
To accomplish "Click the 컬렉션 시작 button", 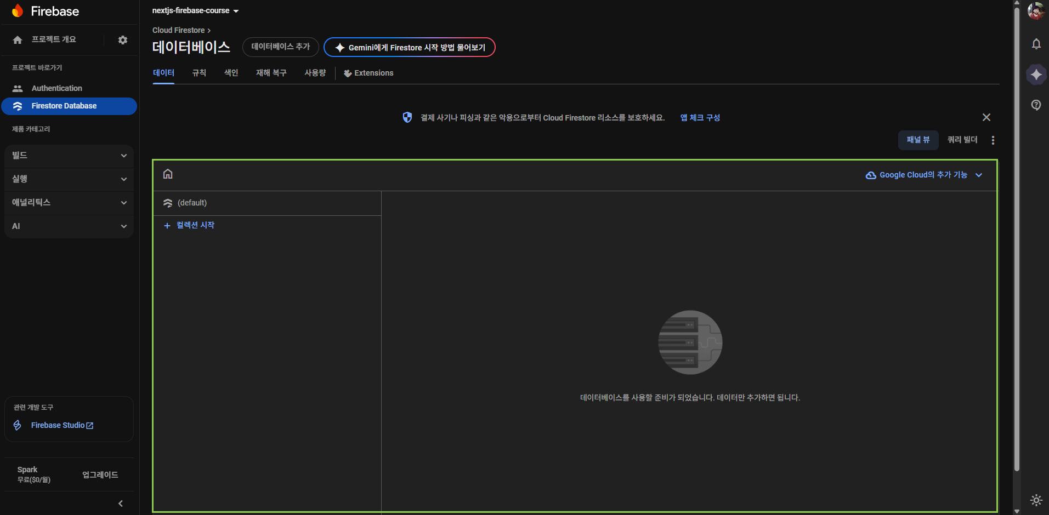I will pyautogui.click(x=190, y=225).
